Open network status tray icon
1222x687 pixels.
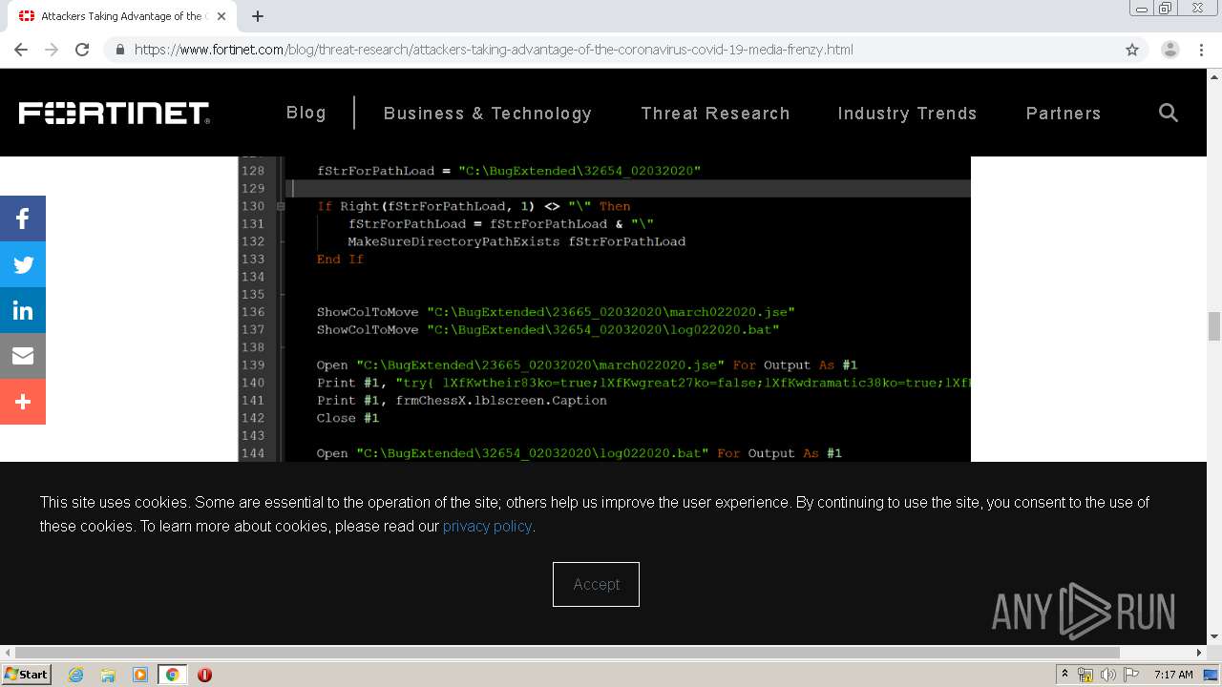pos(1085,675)
